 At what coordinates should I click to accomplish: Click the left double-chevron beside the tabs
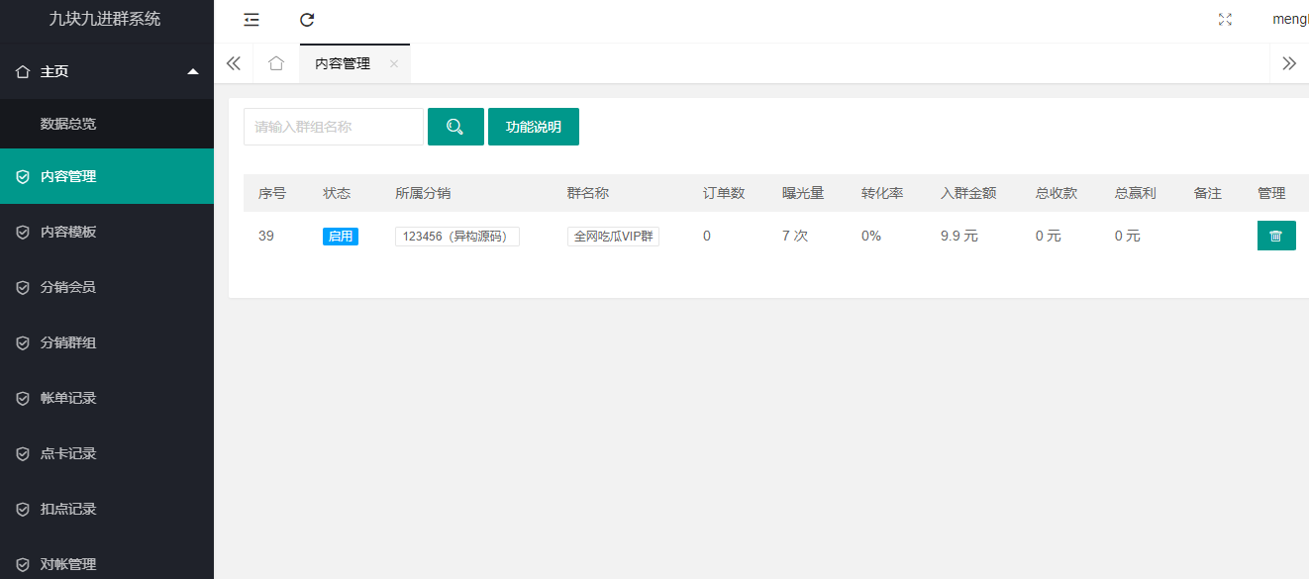pyautogui.click(x=233, y=62)
